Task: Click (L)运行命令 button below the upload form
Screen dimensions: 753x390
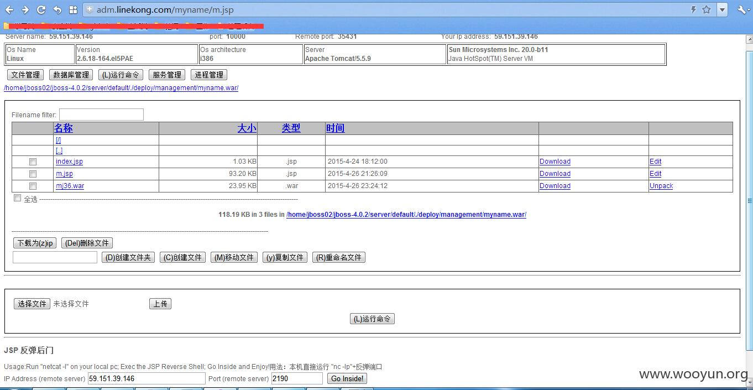Action: (372, 319)
